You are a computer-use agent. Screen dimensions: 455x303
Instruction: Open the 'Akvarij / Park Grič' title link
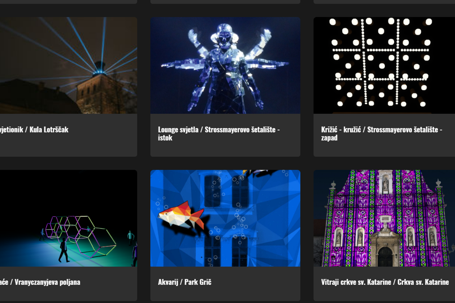[185, 282]
